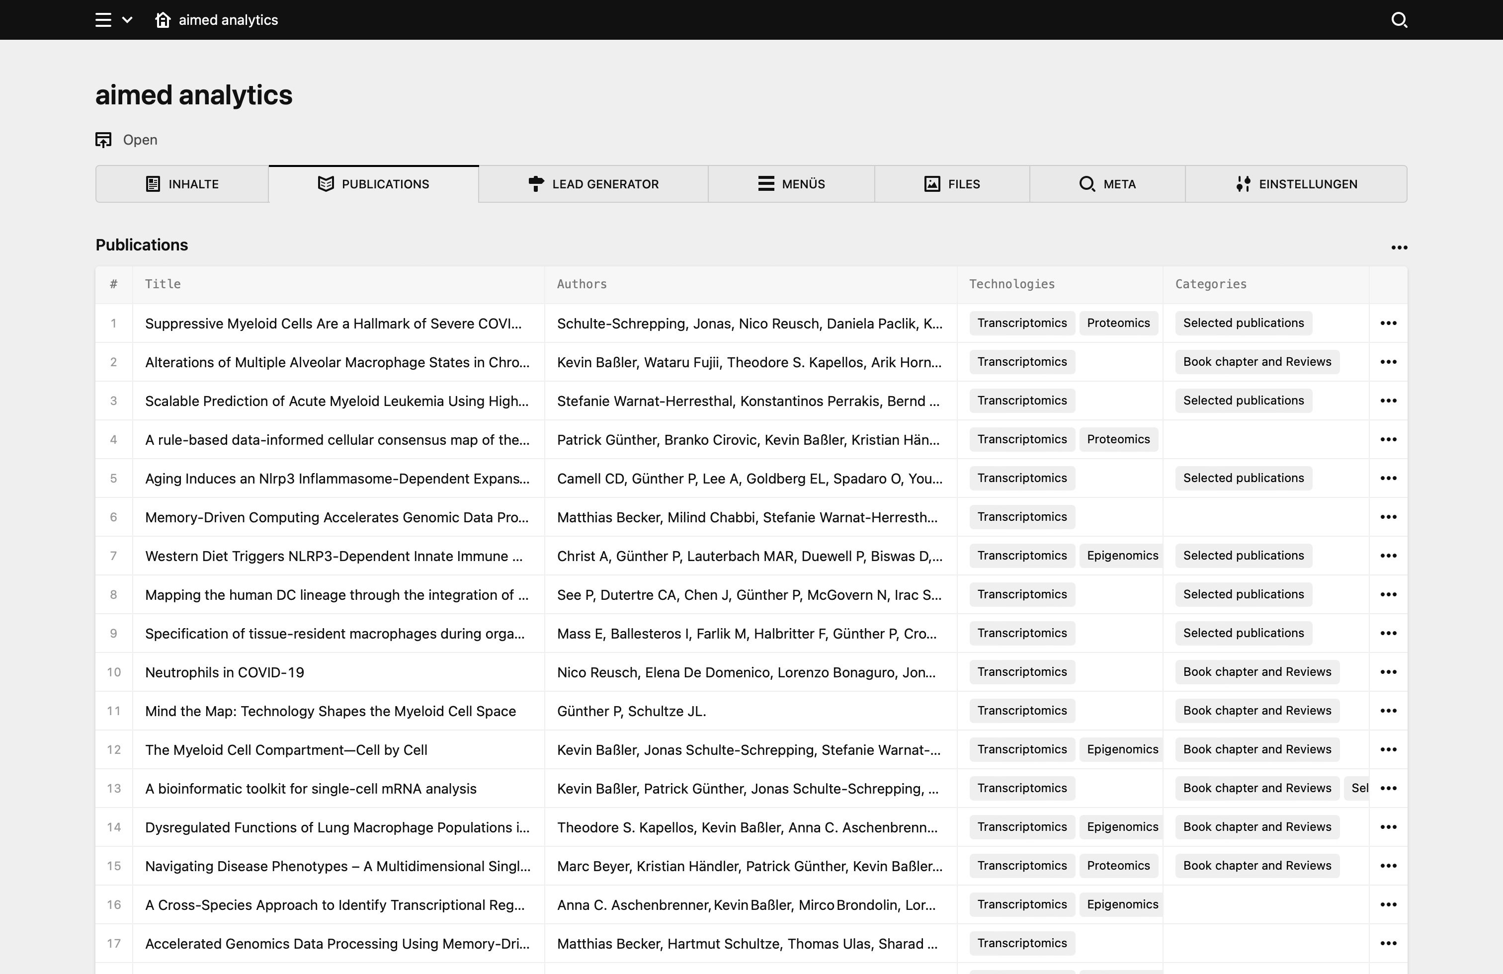The height and width of the screenshot is (974, 1503).
Task: Click Proteomics tag in Suppressive Myeloid Cells row
Action: tap(1118, 323)
